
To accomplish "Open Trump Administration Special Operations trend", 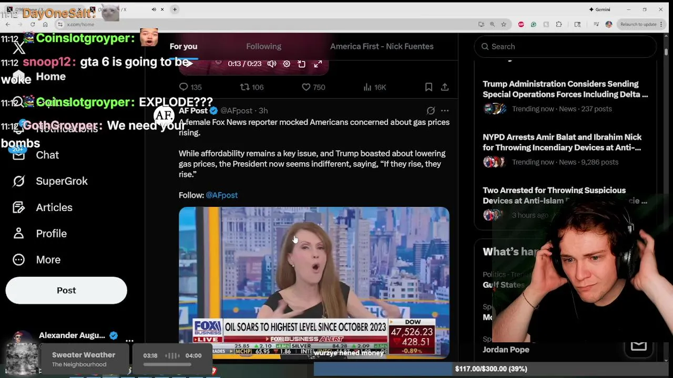I will coord(565,89).
